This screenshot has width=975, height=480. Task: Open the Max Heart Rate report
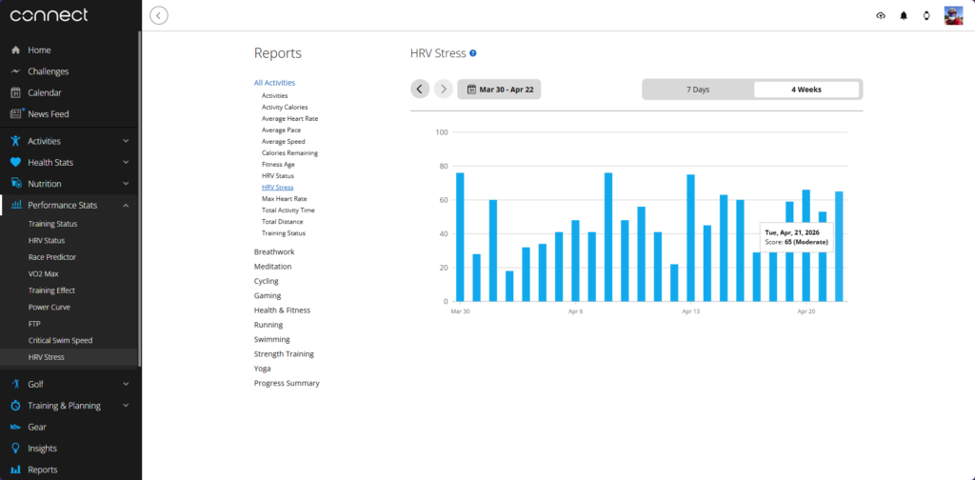tap(284, 199)
